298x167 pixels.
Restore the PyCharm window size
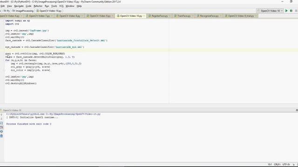click(x=291, y=1)
